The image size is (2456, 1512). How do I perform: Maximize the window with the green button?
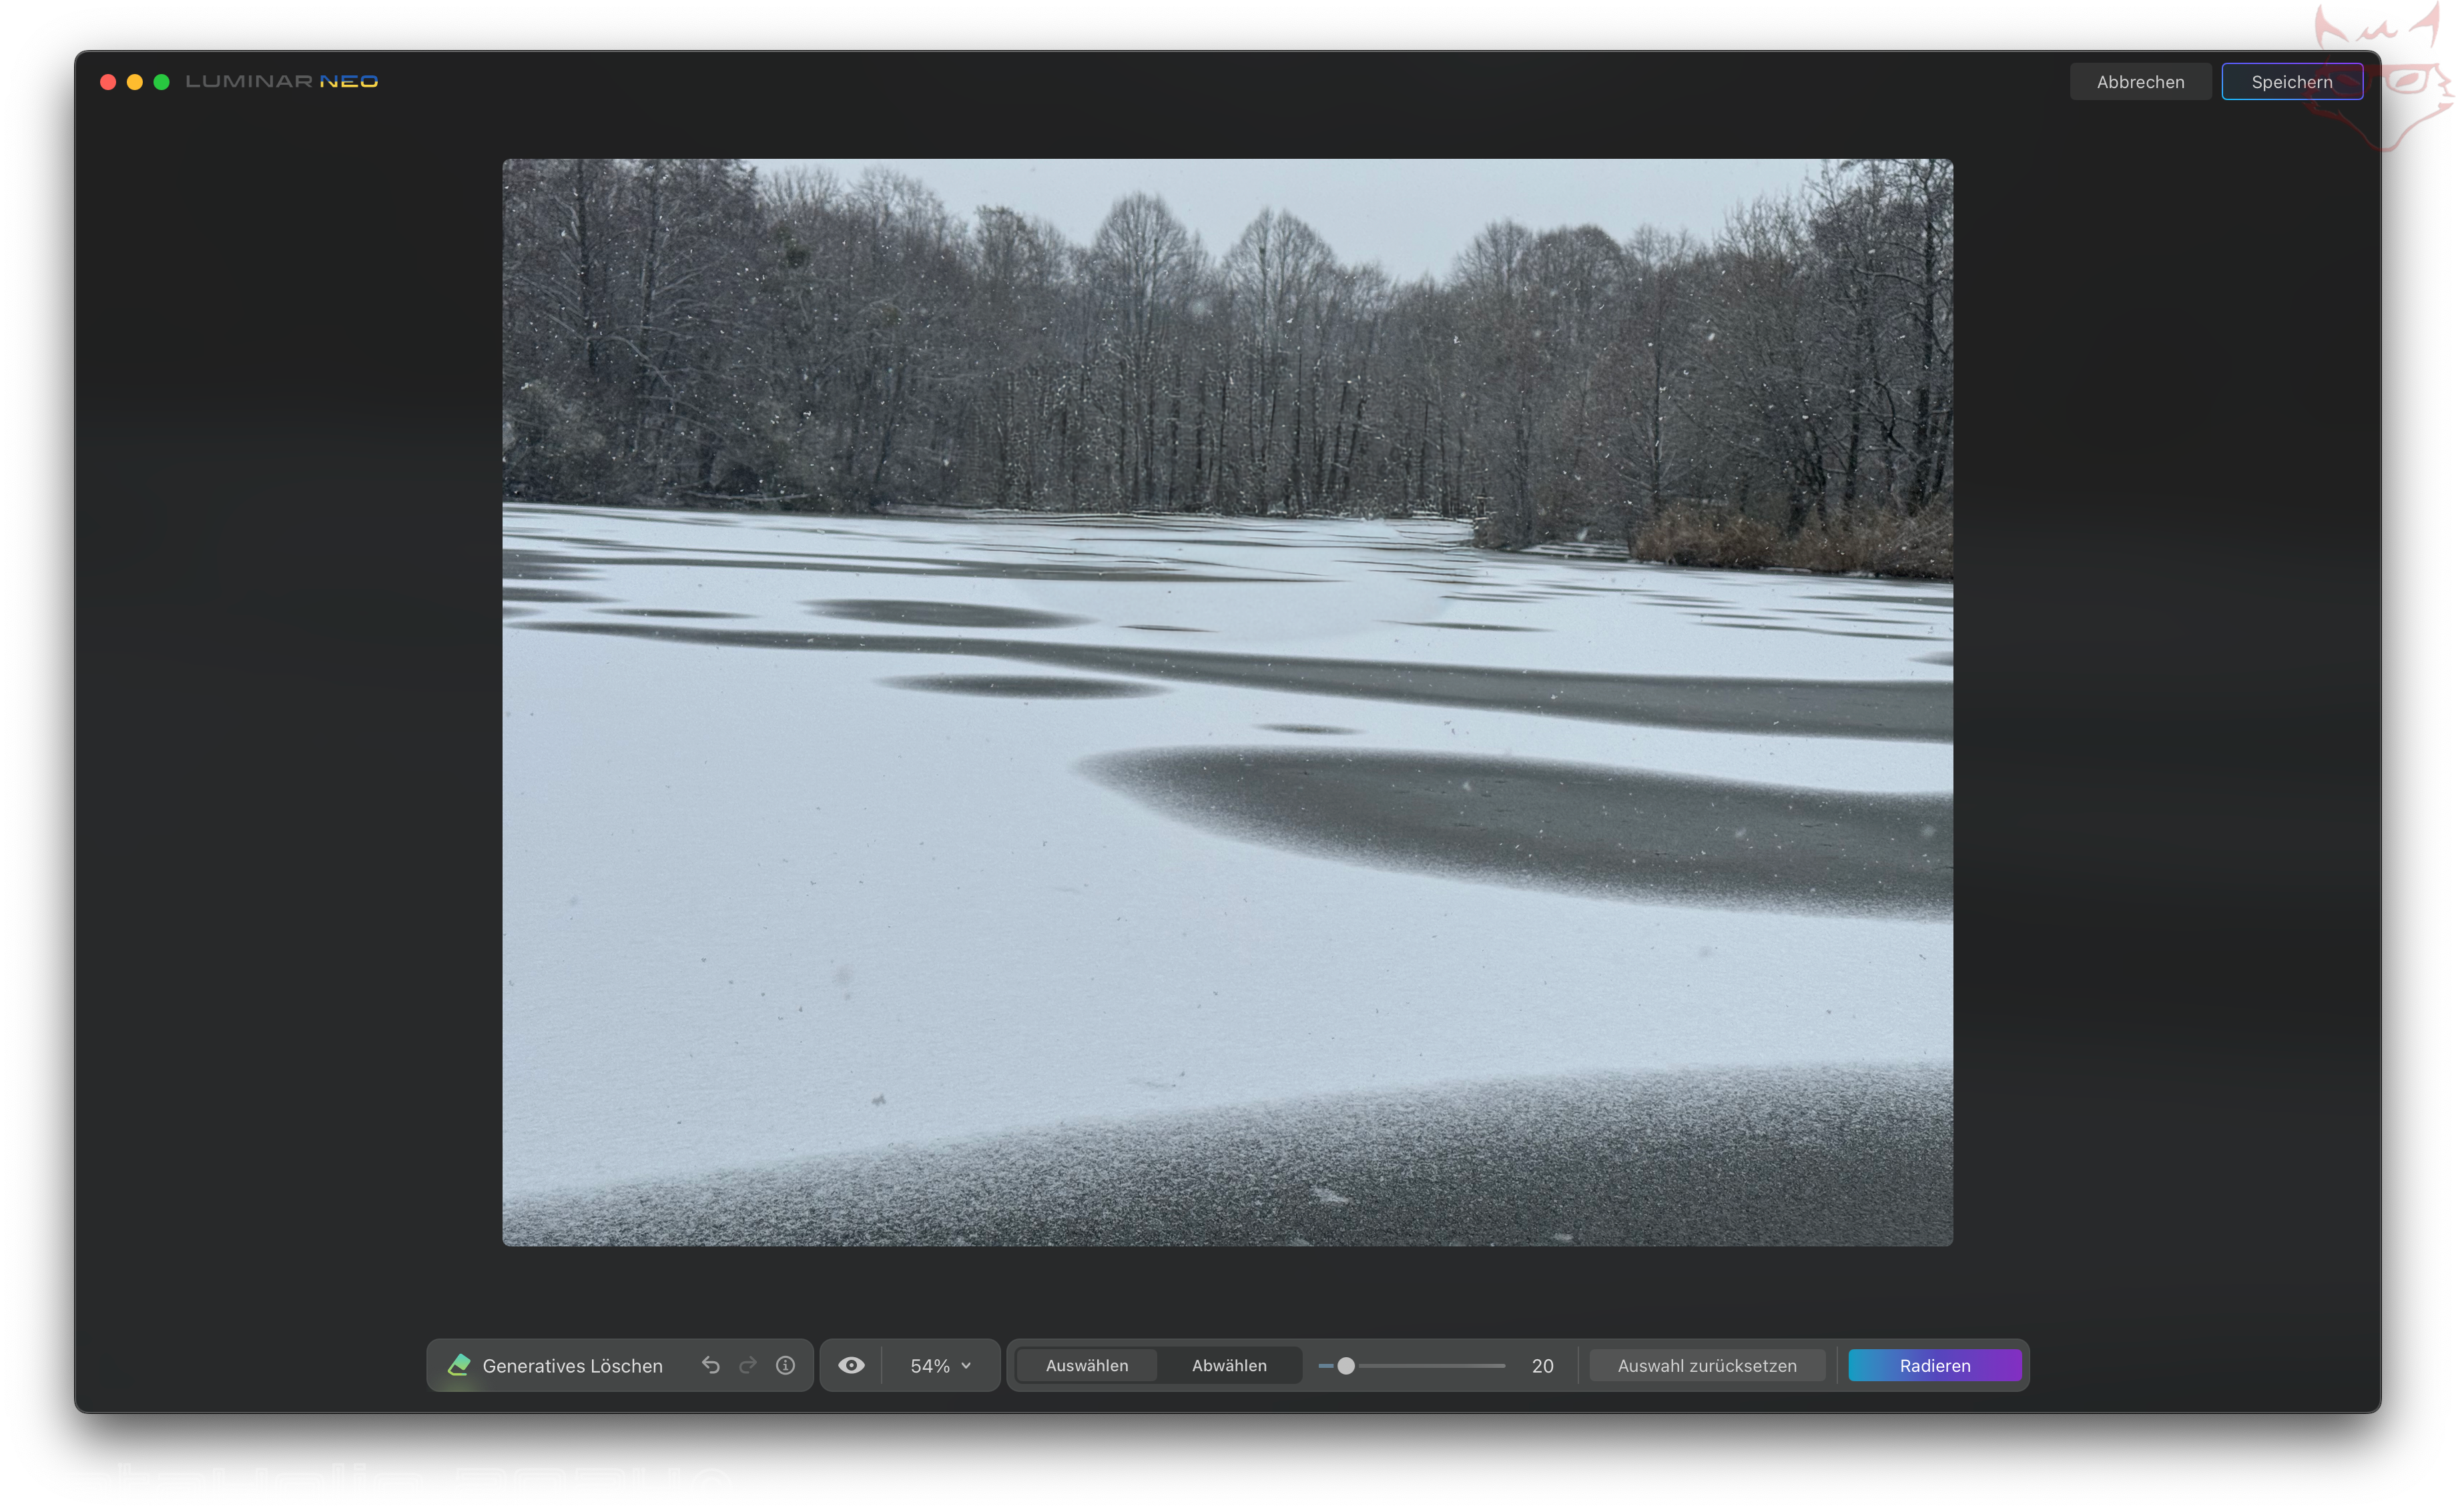tap(162, 82)
